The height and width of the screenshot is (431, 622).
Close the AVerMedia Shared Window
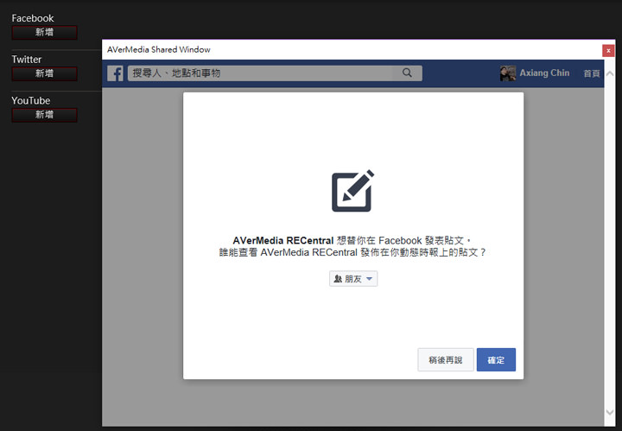click(x=608, y=50)
